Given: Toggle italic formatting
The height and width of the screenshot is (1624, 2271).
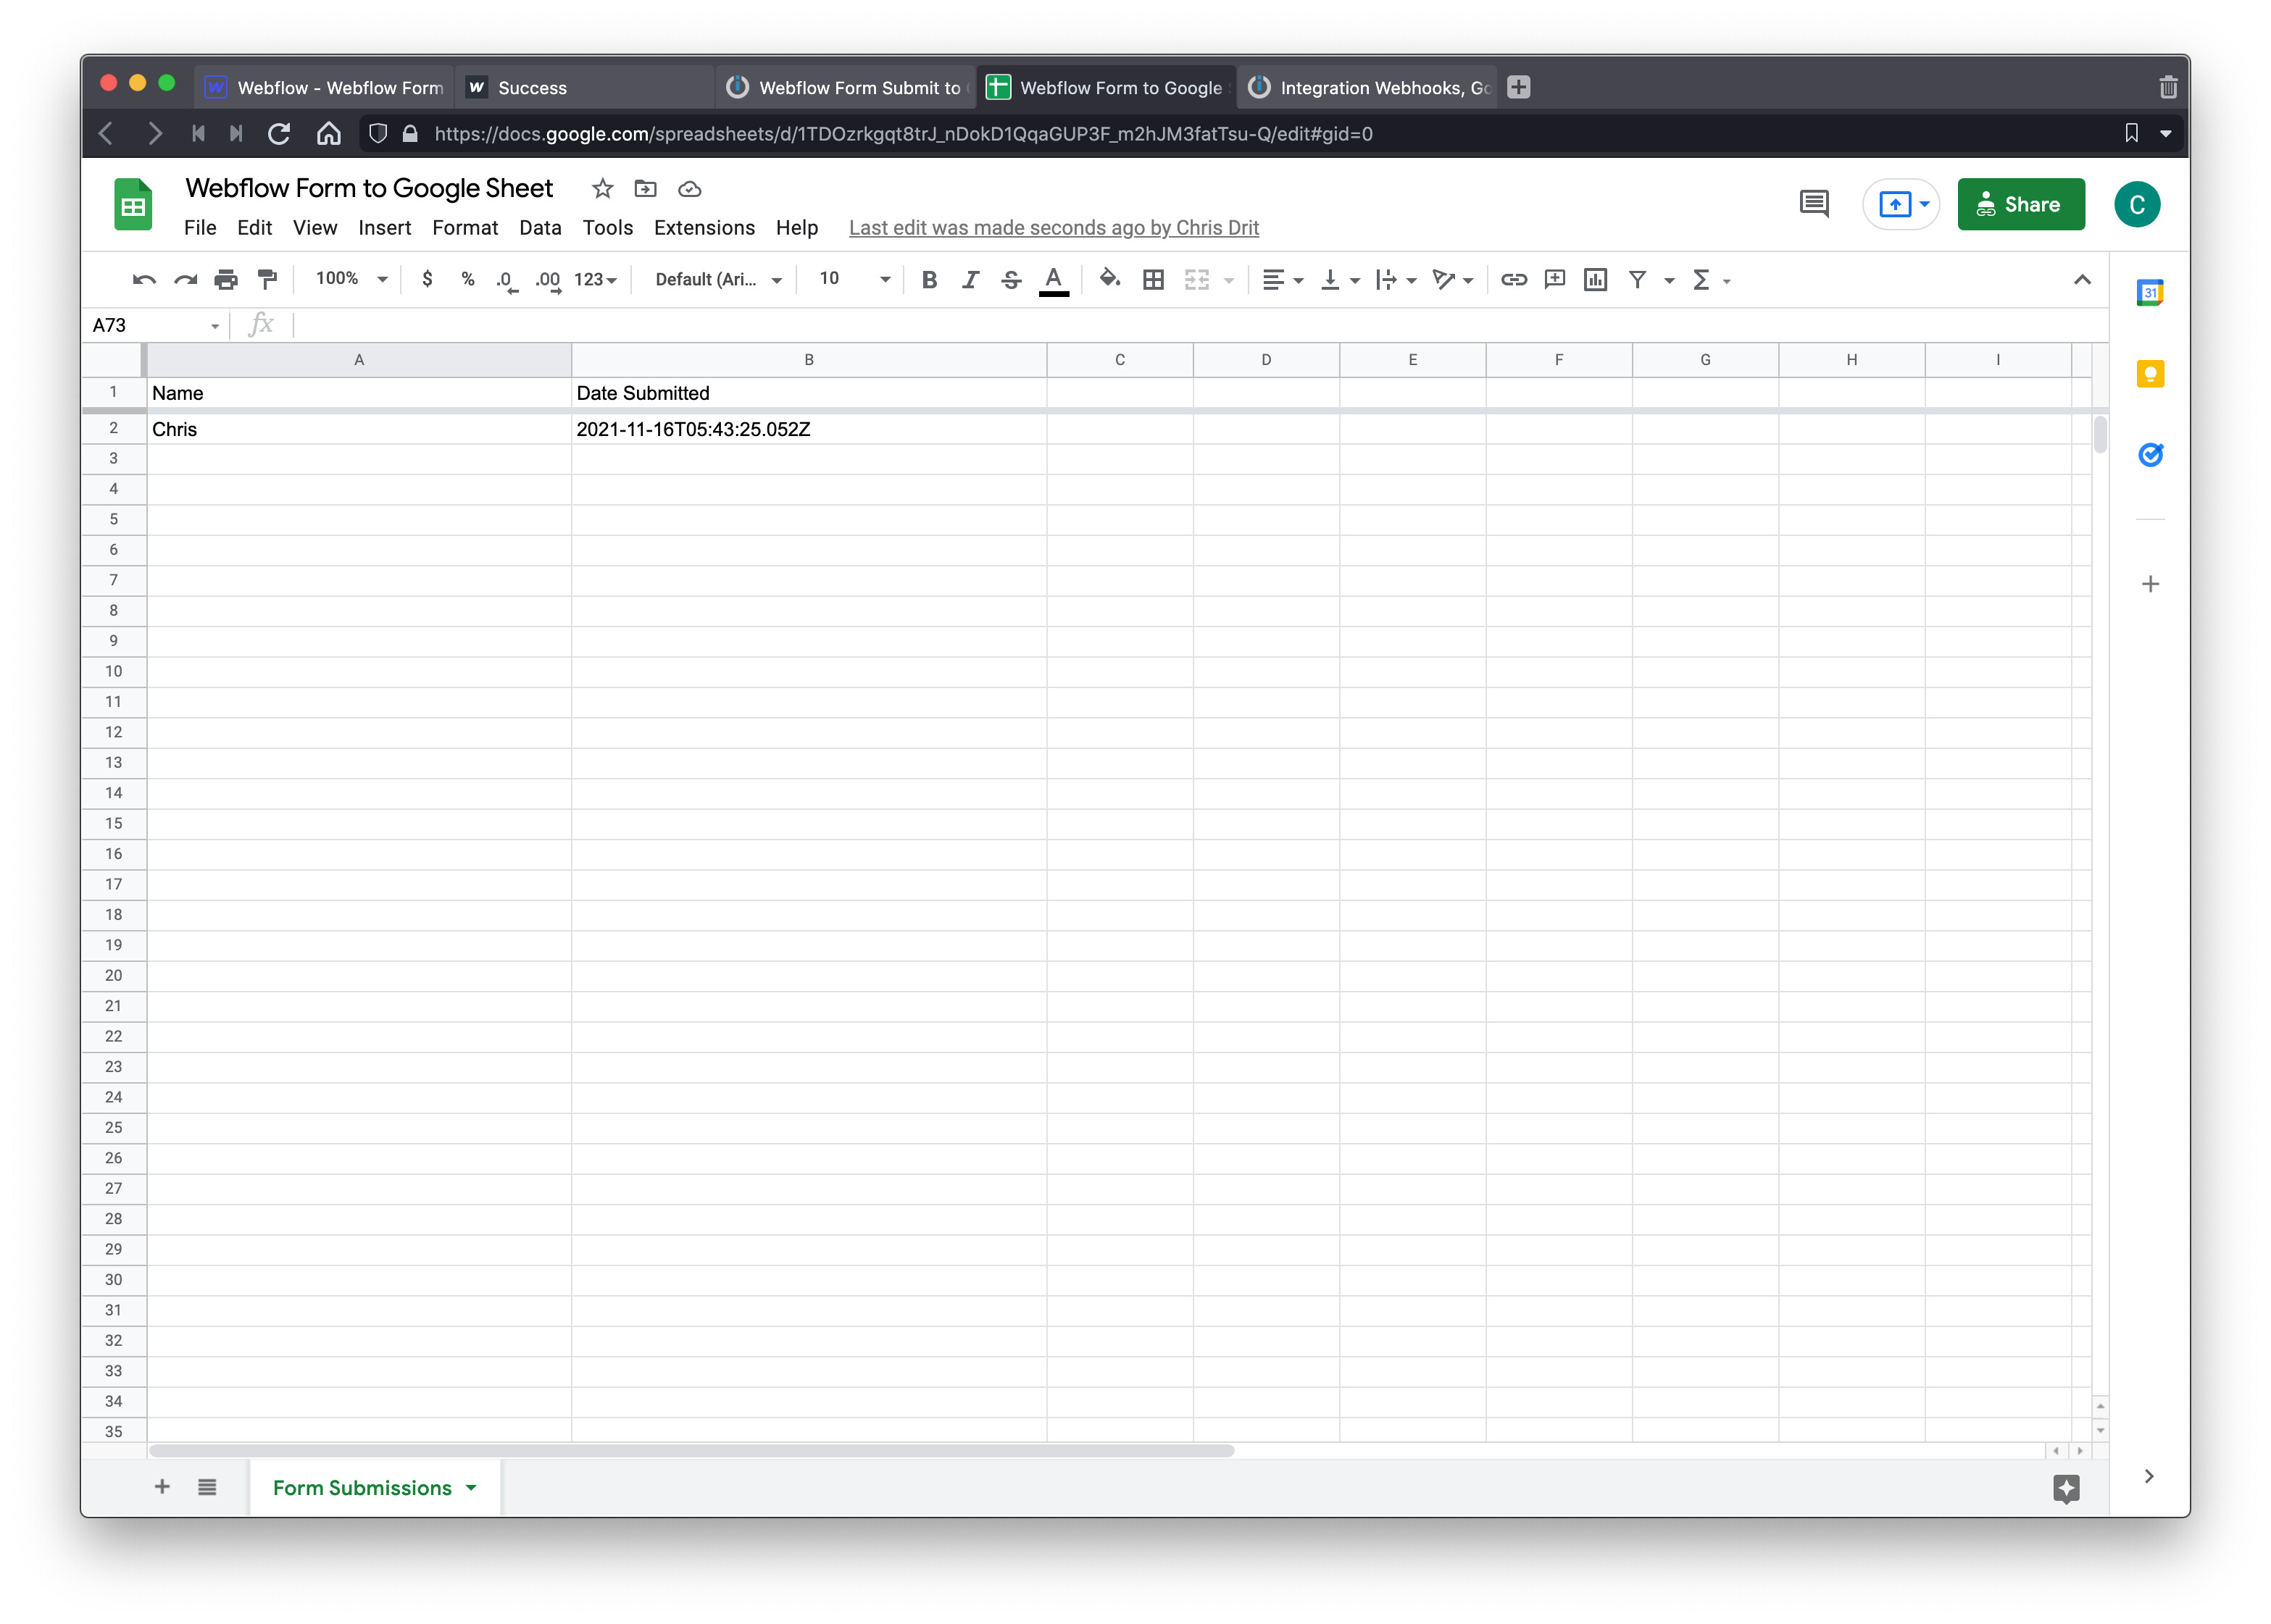Looking at the screenshot, I should [970, 280].
